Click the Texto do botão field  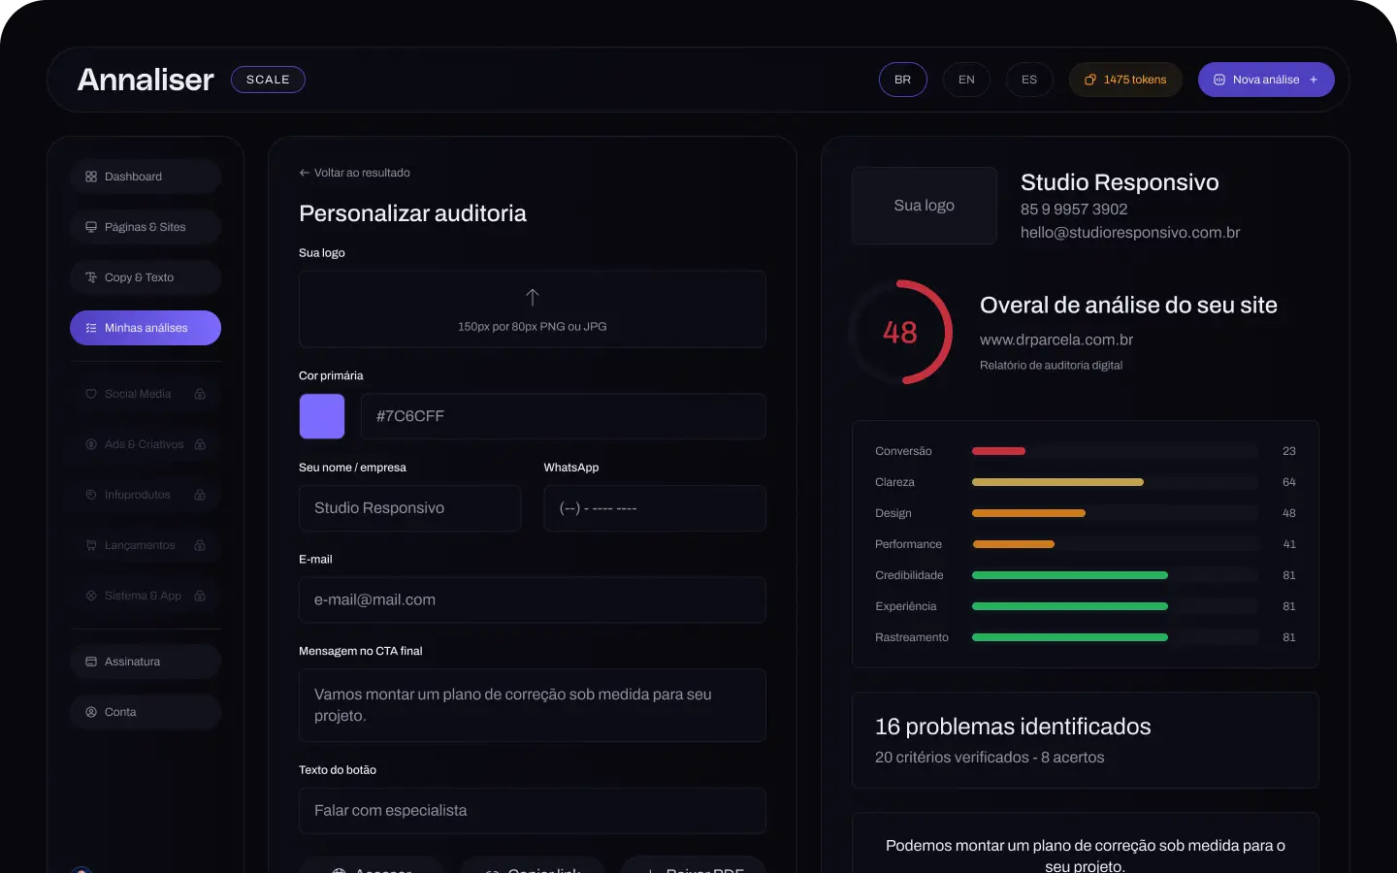[533, 811]
